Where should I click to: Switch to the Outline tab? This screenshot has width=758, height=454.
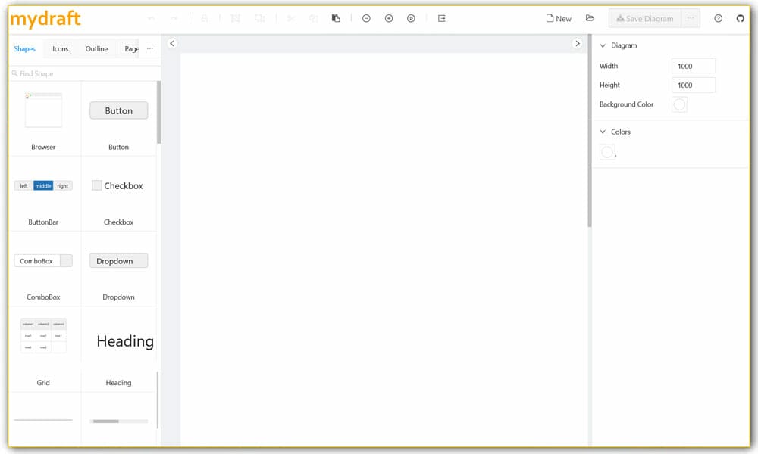(96, 48)
